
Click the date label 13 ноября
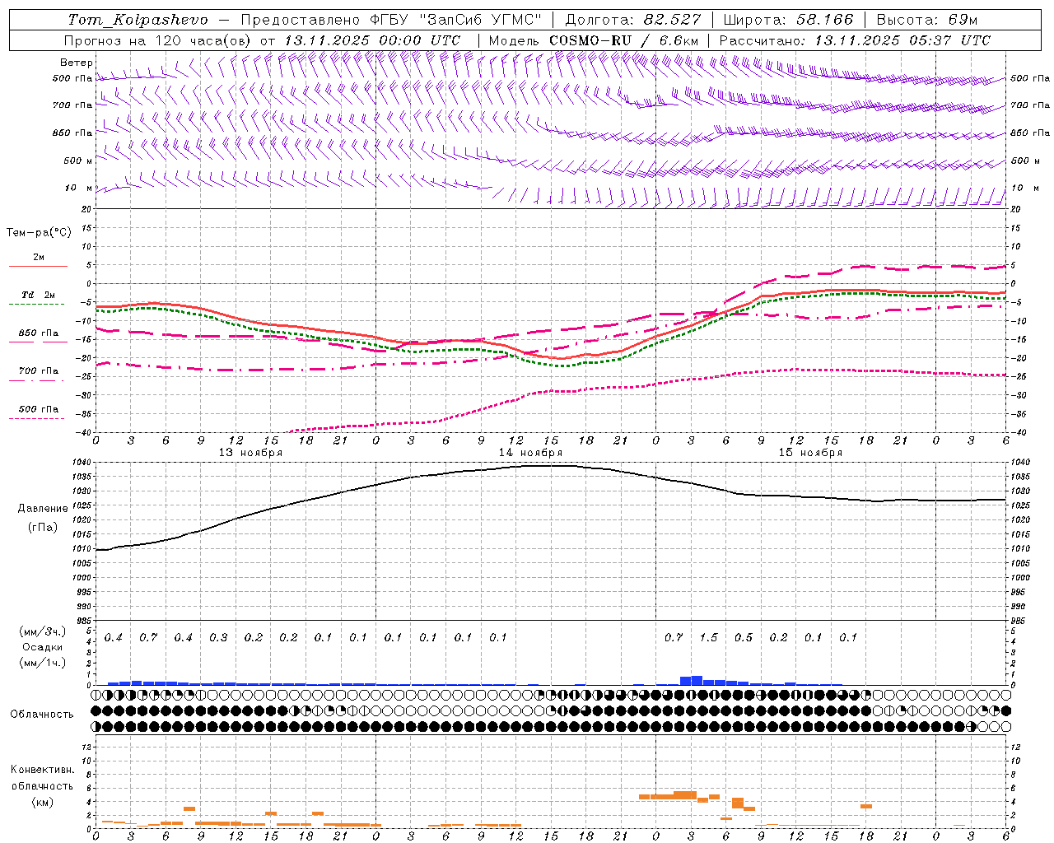(x=250, y=453)
